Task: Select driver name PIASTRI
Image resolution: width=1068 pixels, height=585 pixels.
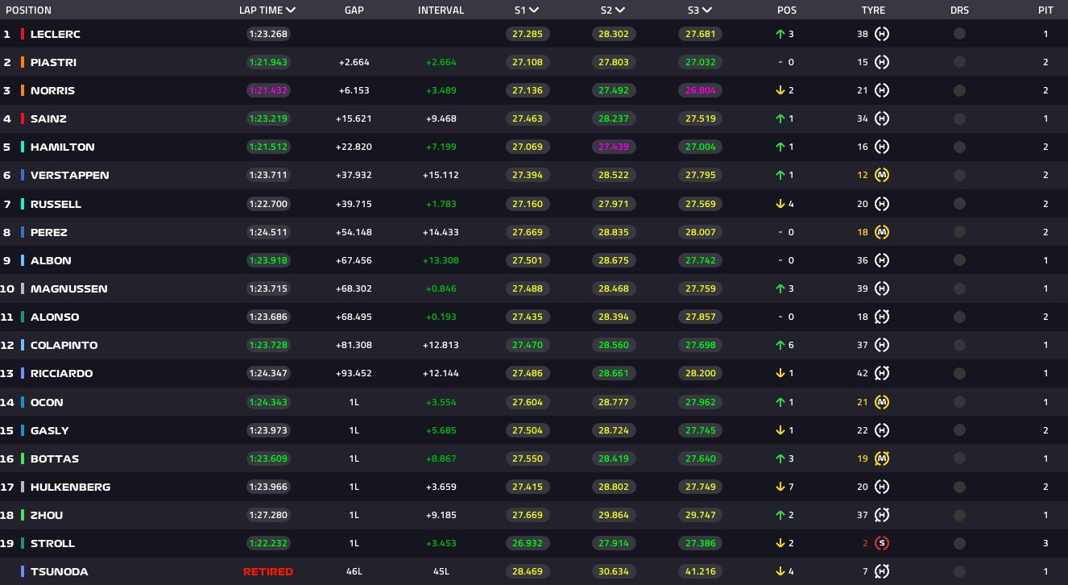Action: 53,62
